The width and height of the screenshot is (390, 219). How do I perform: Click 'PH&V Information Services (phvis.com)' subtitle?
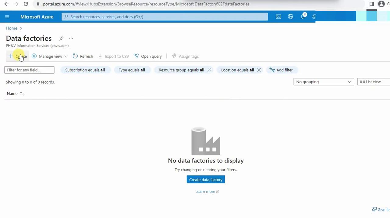(37, 46)
